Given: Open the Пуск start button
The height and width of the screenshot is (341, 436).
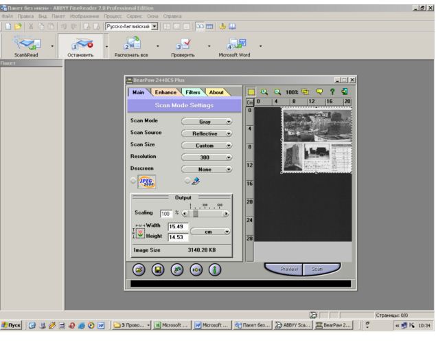Looking at the screenshot, I should point(12,325).
